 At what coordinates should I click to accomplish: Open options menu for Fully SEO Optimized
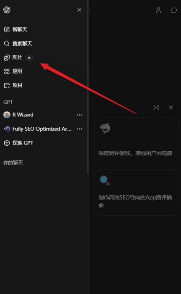pos(80,129)
